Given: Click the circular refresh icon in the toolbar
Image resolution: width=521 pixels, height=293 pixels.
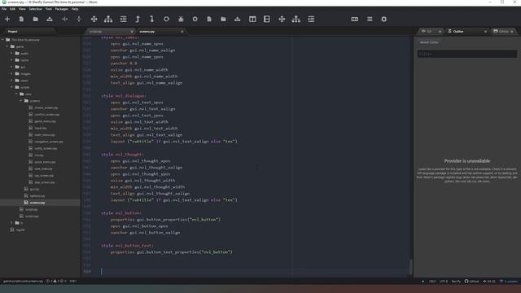Looking at the screenshot, I should 166,20.
